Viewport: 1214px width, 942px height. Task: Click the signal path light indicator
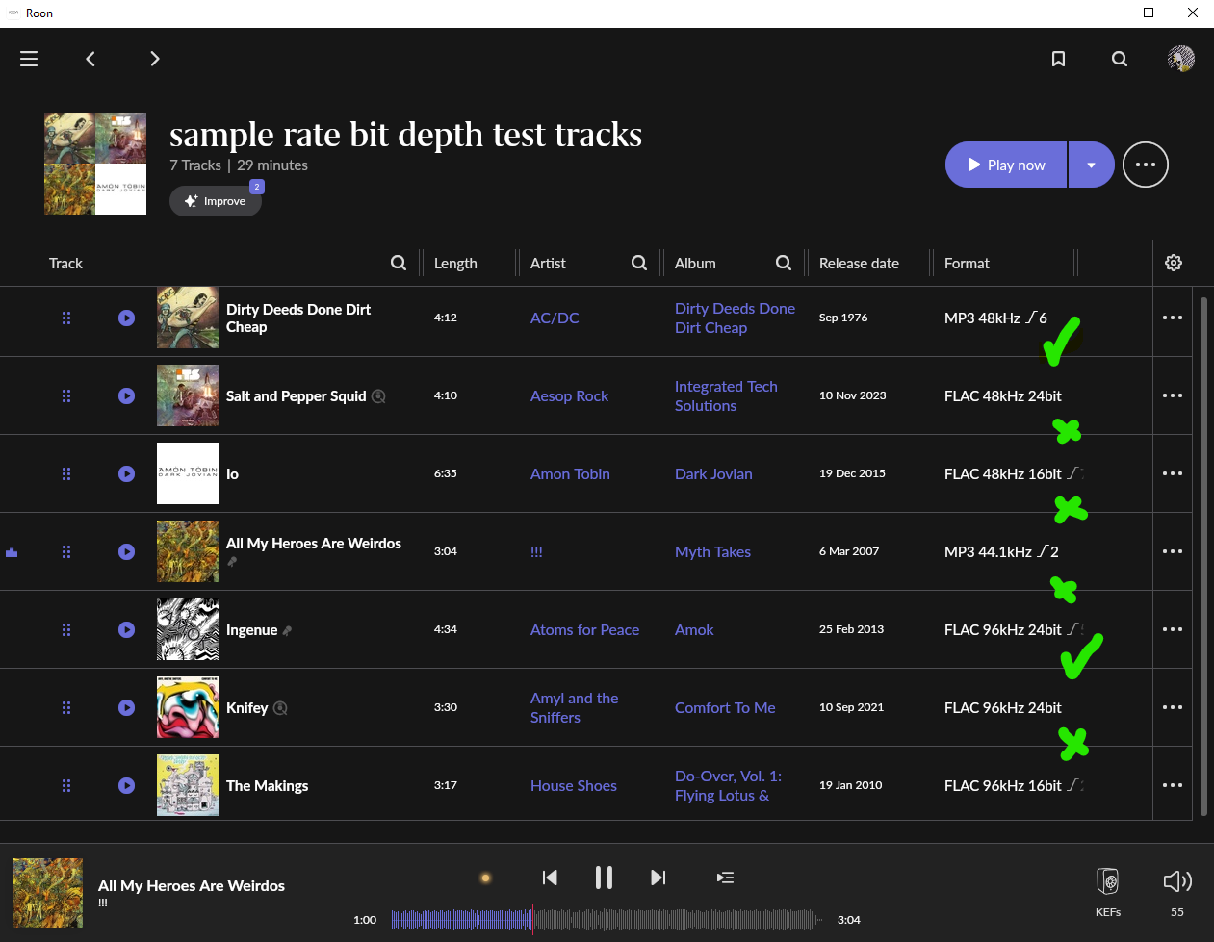[x=485, y=878]
